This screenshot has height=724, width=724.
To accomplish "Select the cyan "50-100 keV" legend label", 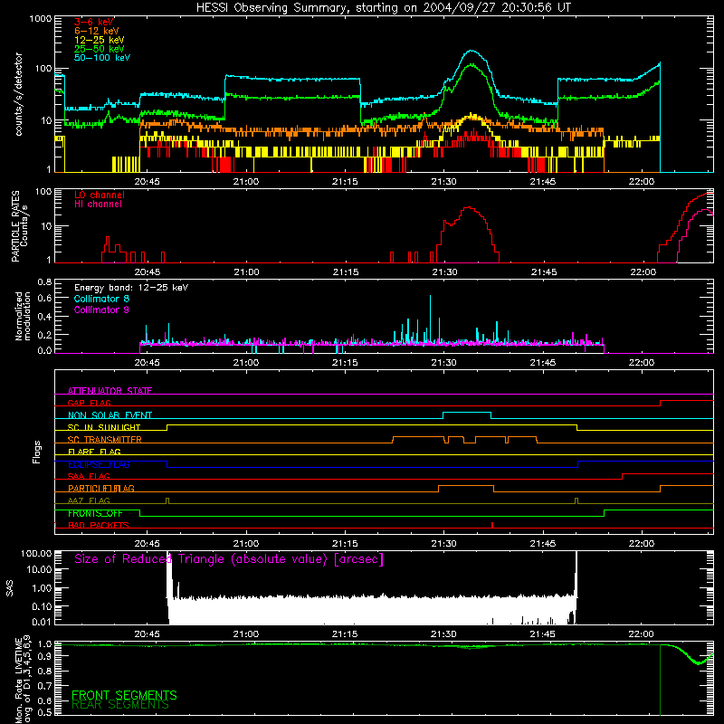I will 102,57.
